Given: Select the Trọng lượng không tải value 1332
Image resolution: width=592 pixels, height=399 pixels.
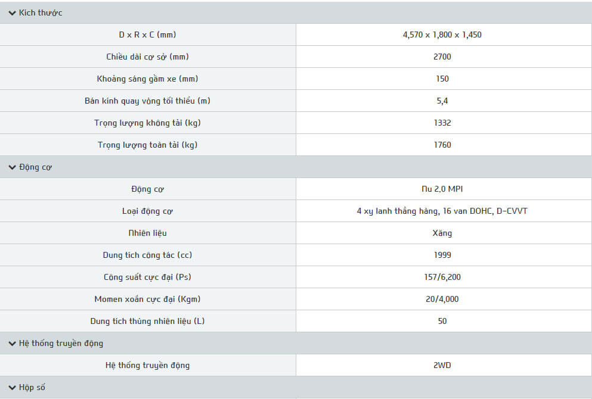Looking at the screenshot, I should (x=442, y=123).
